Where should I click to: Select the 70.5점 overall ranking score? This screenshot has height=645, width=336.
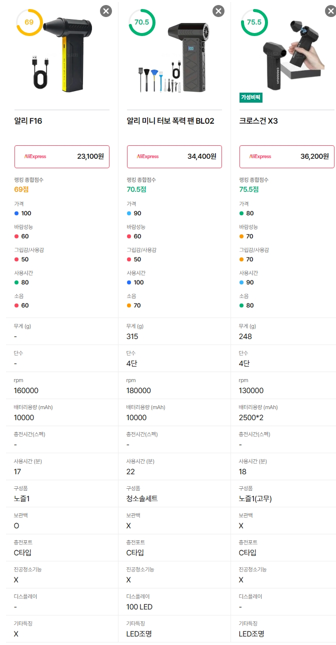[x=138, y=190]
